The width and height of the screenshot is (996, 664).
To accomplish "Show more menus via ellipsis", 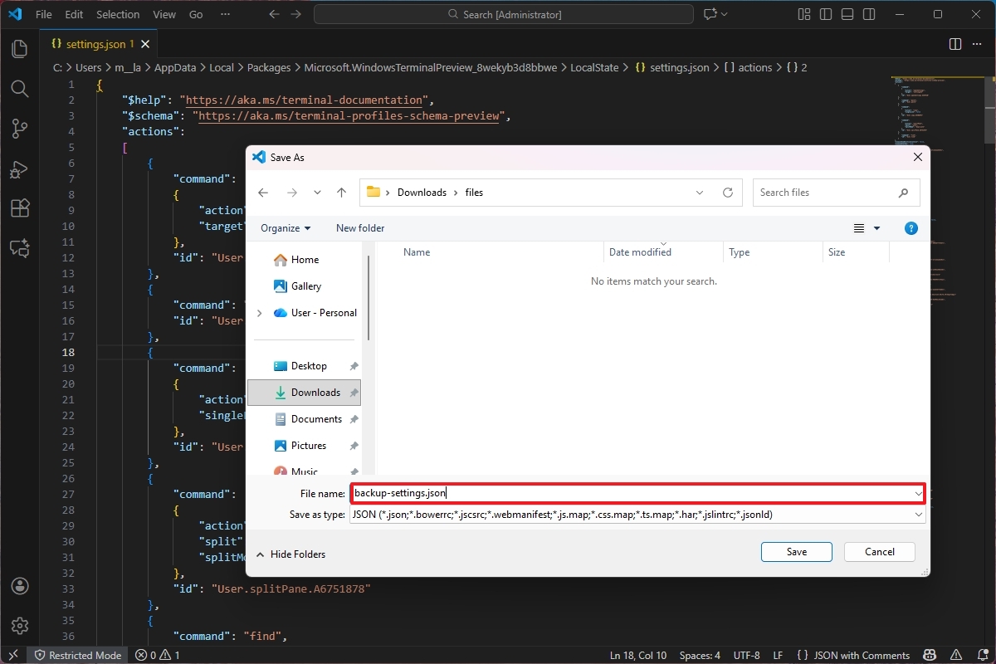I will 227,14.
